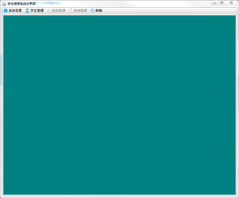Click empty title bar area left of minimize

click(x=140, y=4)
